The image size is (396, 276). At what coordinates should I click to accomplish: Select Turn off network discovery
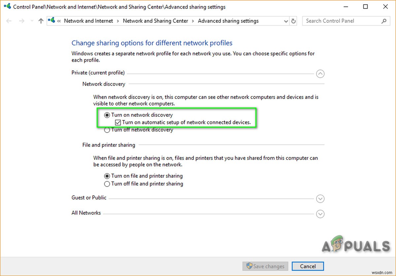(x=107, y=130)
